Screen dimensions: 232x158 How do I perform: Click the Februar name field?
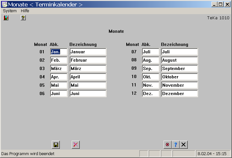click(x=88, y=60)
